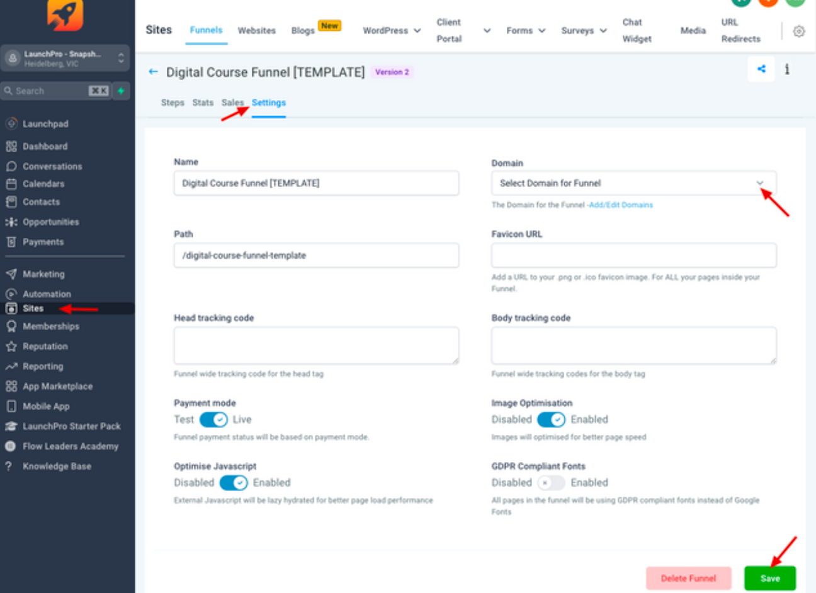This screenshot has height=593, width=816.
Task: Open the Funnels tab
Action: [206, 30]
